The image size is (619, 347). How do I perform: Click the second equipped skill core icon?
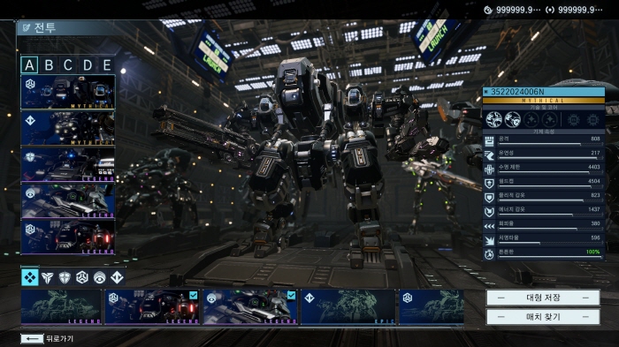(x=512, y=119)
